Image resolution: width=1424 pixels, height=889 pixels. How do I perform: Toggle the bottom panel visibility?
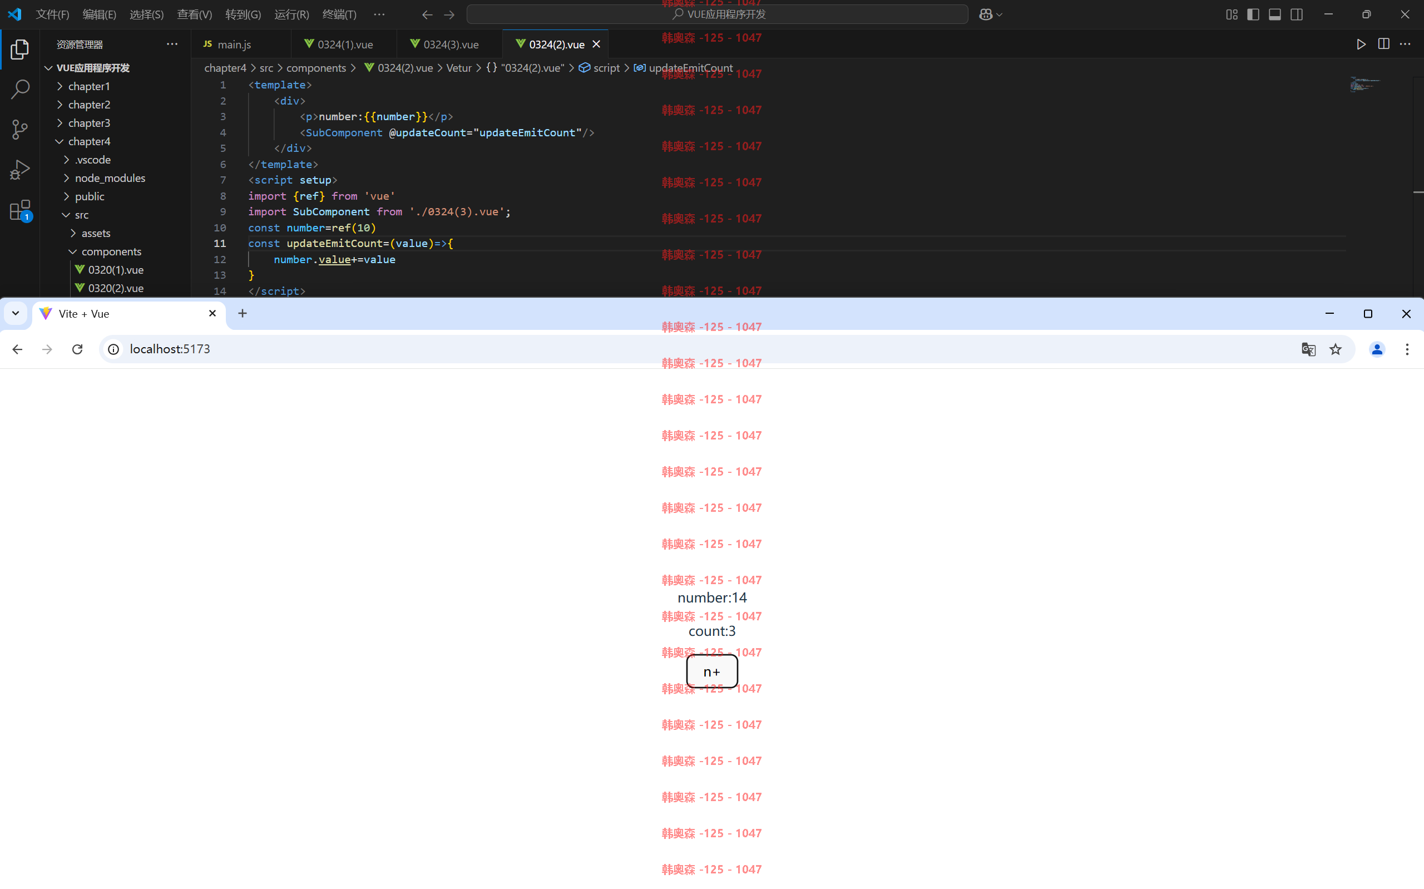1275,14
